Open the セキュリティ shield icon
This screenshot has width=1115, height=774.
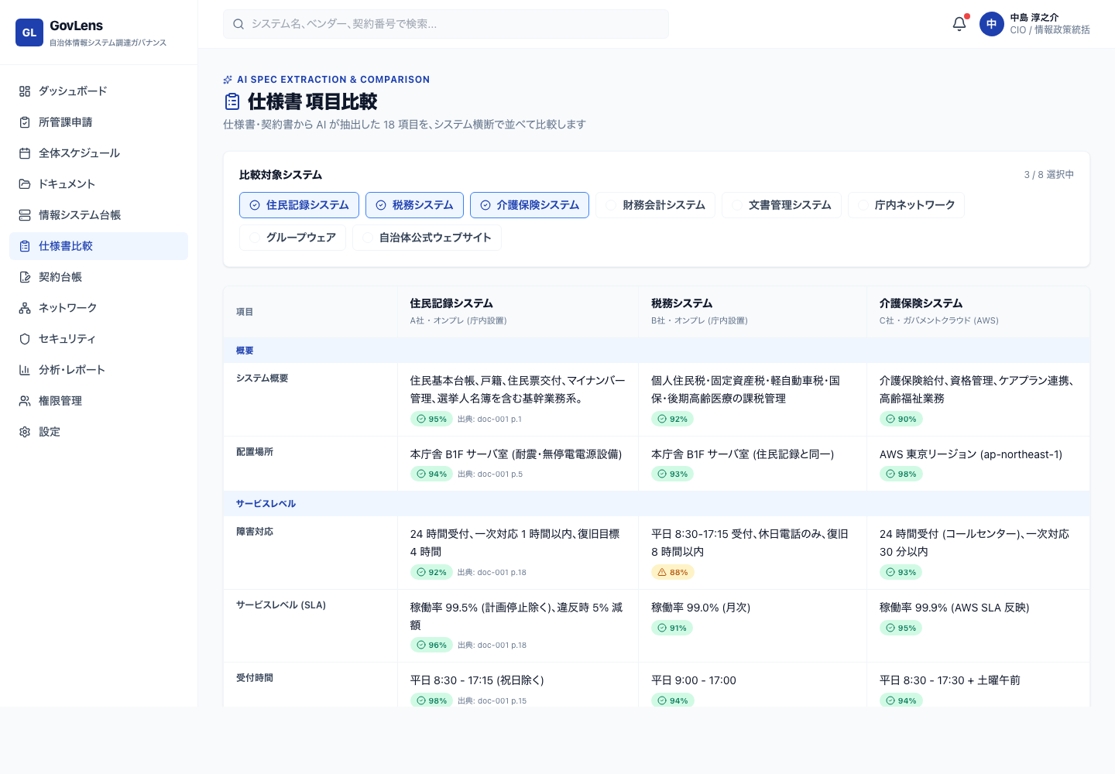click(25, 339)
